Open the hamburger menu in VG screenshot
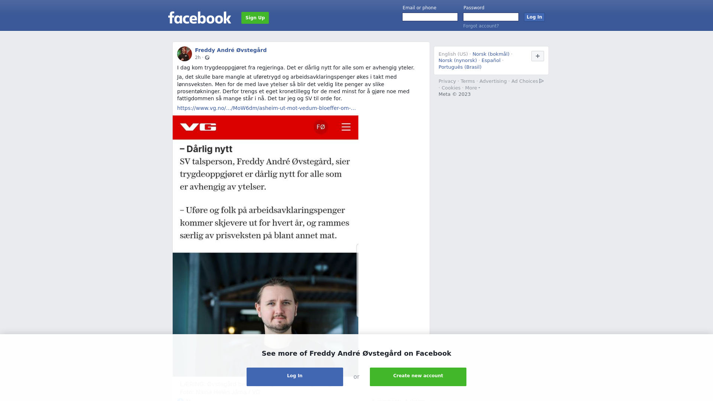 click(x=346, y=127)
